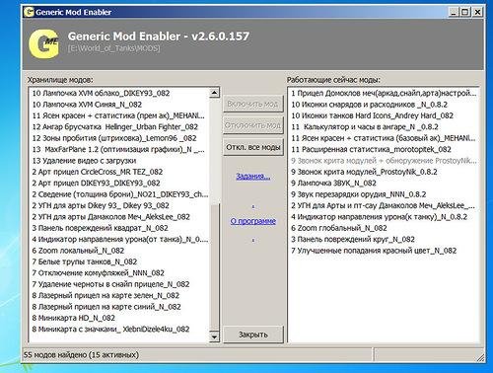Minimize the Generic Mod Enabler window
The width and height of the screenshot is (493, 373).
pos(454,12)
